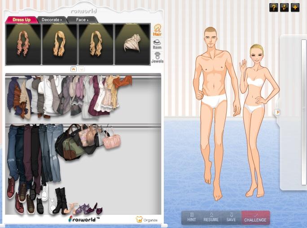Select the black high boots
This screenshot has height=228, width=307.
point(60,200)
